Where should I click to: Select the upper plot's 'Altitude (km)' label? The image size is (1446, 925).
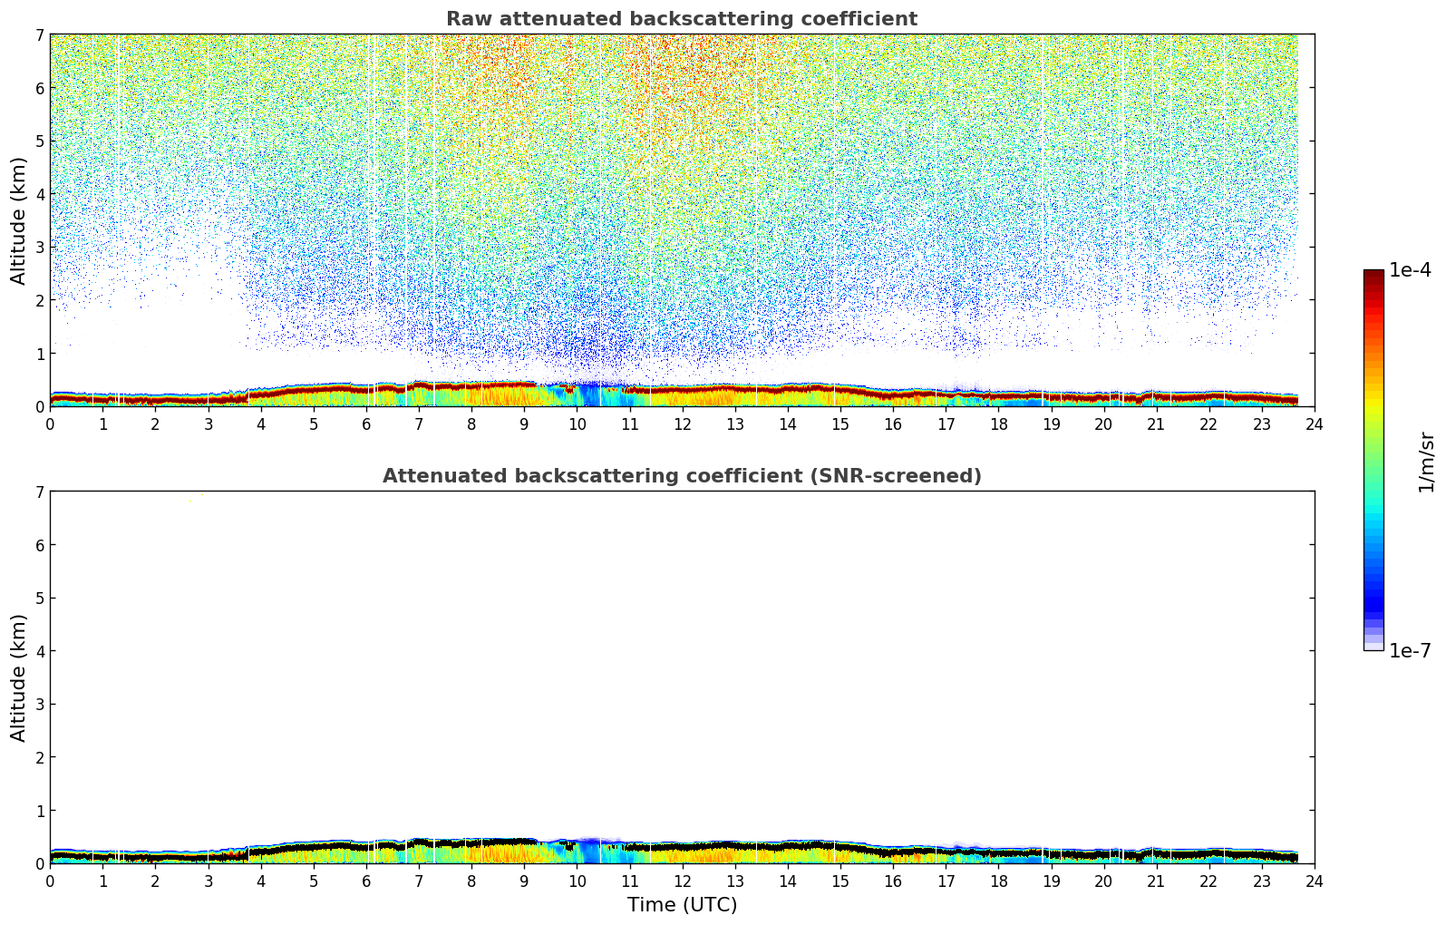(19, 220)
